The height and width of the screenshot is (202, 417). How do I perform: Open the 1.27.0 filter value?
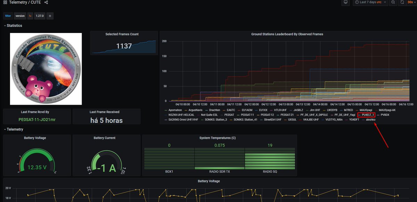39,16
